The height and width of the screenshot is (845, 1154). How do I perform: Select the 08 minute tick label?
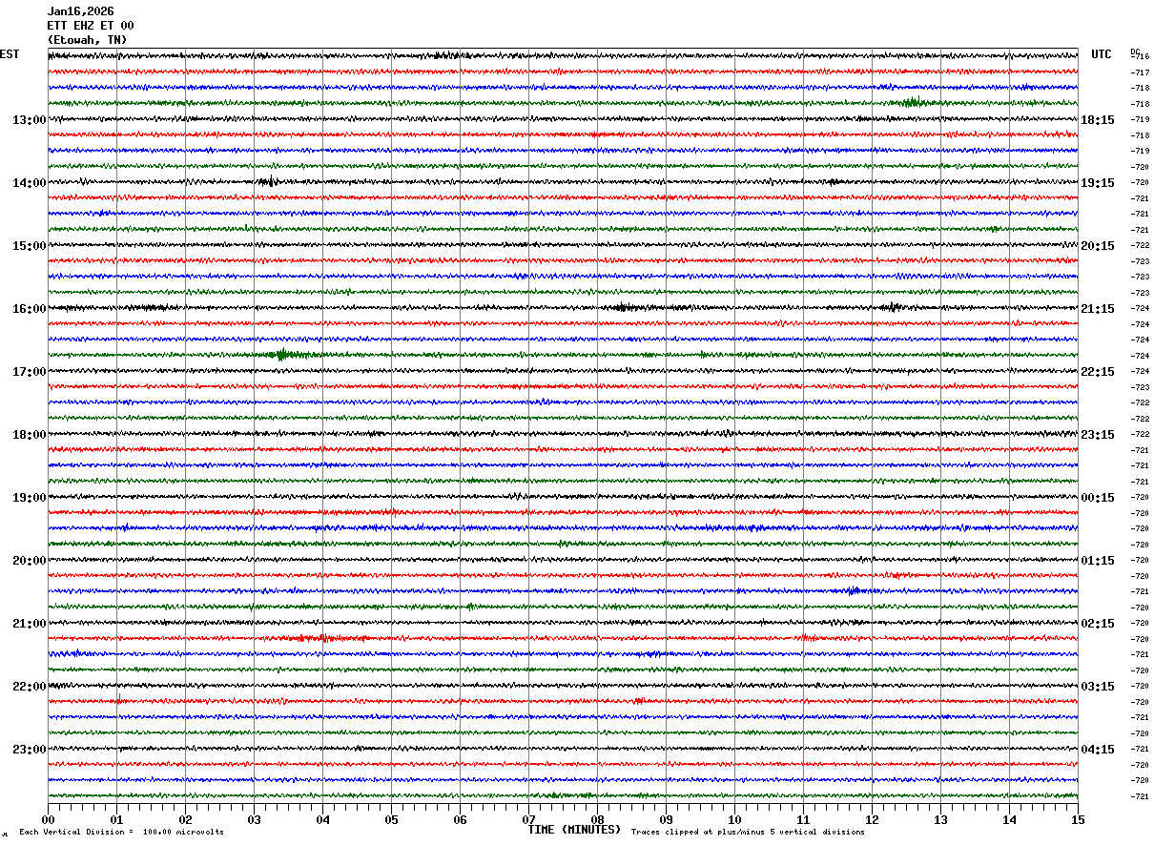click(597, 819)
